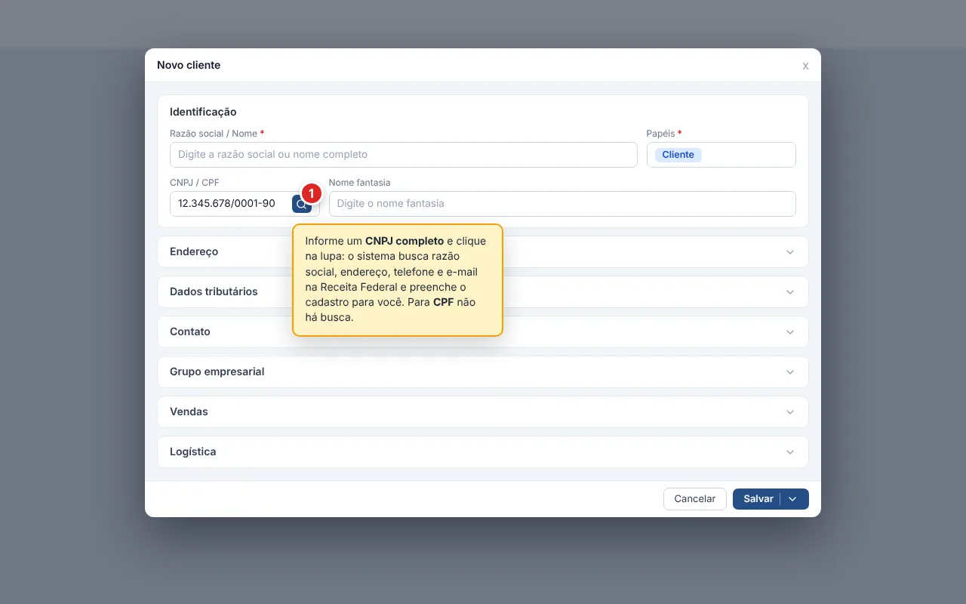Open the Papéis selector field
The image size is (966, 604).
(721, 155)
